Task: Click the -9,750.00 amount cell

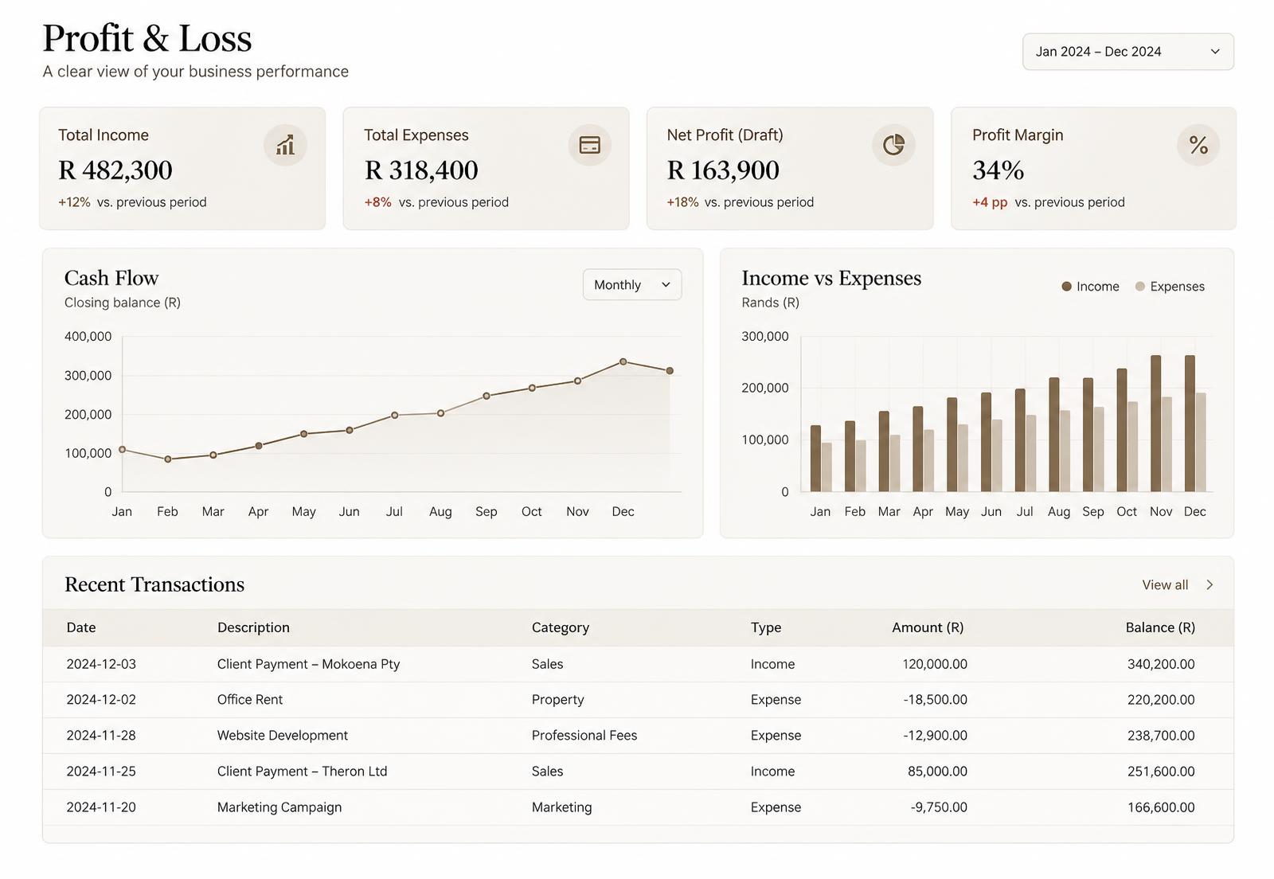Action: click(939, 807)
